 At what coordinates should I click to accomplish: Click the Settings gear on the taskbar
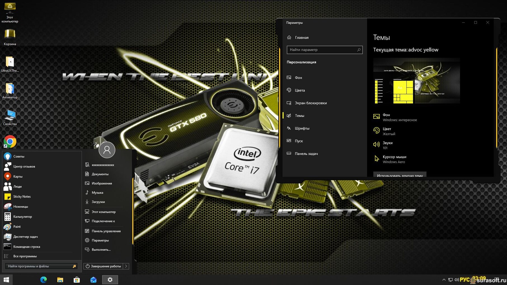click(110, 280)
